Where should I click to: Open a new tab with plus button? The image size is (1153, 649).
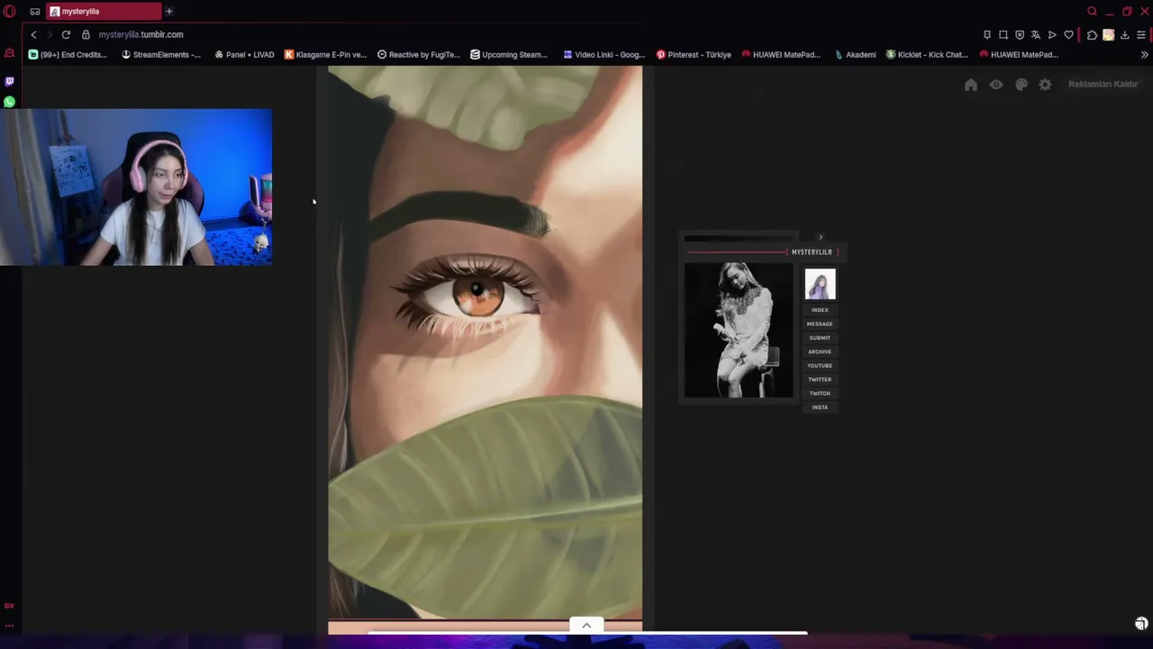pyautogui.click(x=168, y=12)
